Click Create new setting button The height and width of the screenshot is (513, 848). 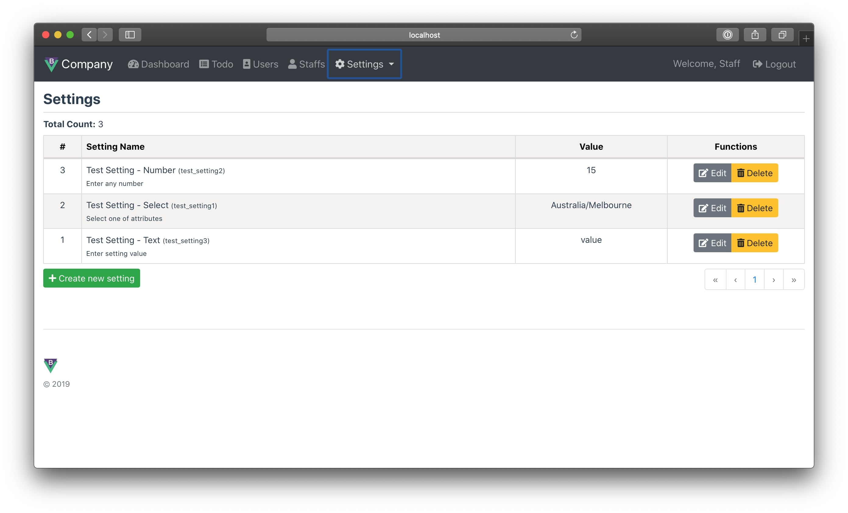tap(92, 278)
